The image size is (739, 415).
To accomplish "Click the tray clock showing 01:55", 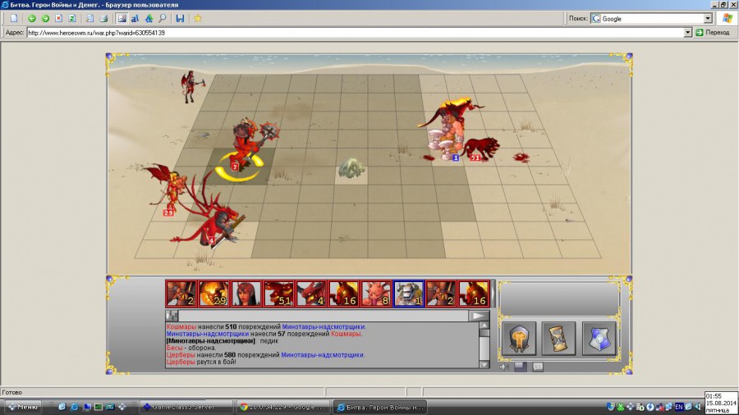I will pyautogui.click(x=721, y=403).
